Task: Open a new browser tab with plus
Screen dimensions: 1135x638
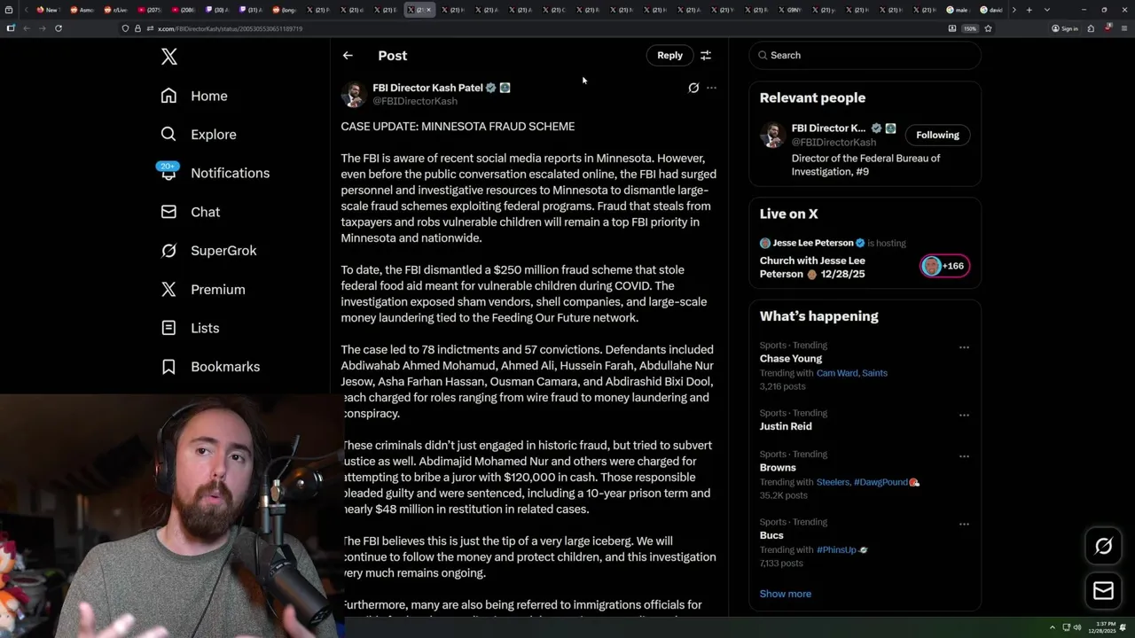Action: pyautogui.click(x=1029, y=10)
